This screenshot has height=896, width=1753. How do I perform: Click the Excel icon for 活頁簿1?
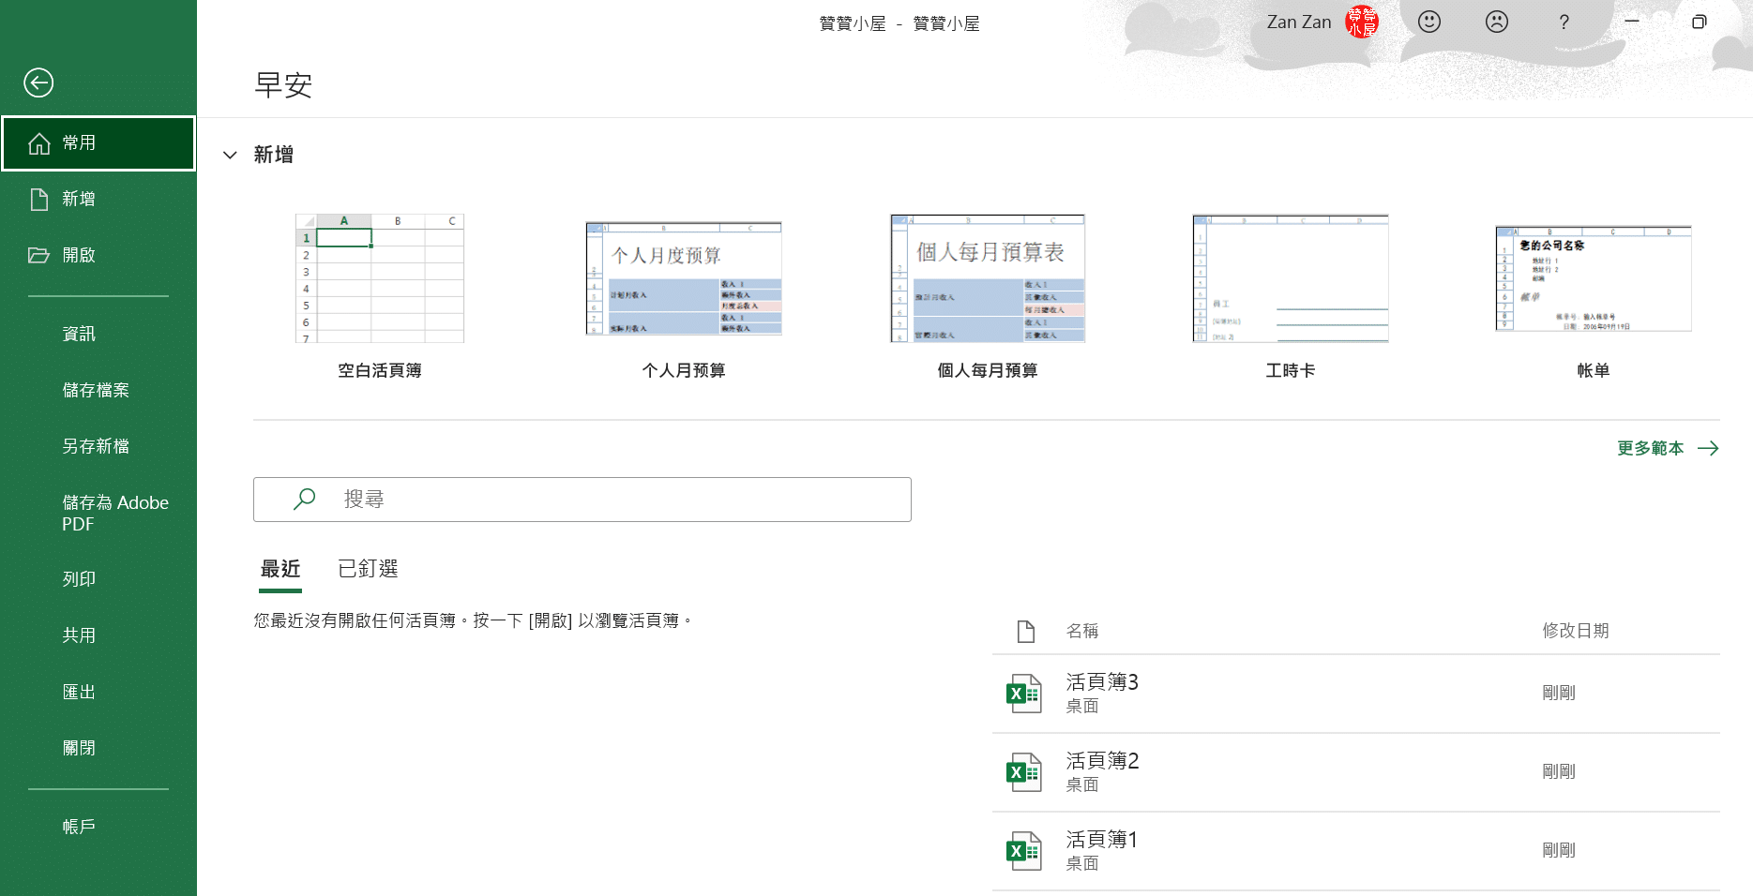point(1023,851)
